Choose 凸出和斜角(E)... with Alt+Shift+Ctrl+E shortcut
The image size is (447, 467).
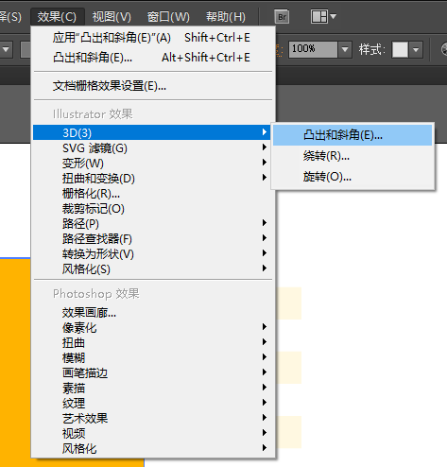(153, 58)
